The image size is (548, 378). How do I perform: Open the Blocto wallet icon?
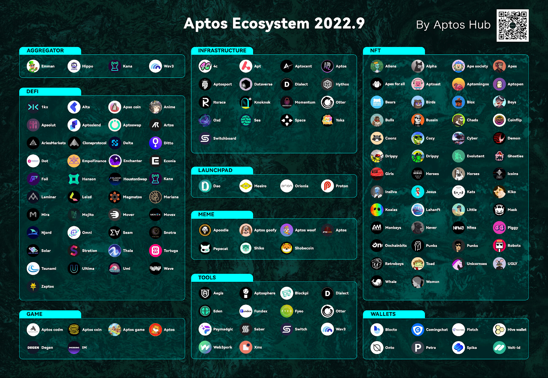click(377, 330)
